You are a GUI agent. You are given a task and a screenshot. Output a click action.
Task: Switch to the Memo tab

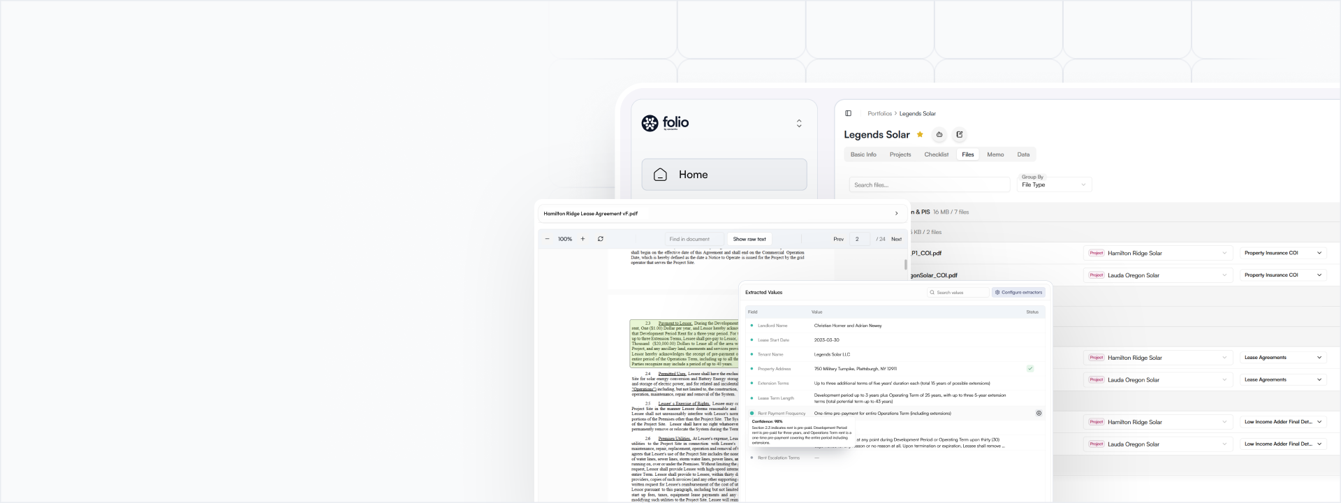[995, 154]
